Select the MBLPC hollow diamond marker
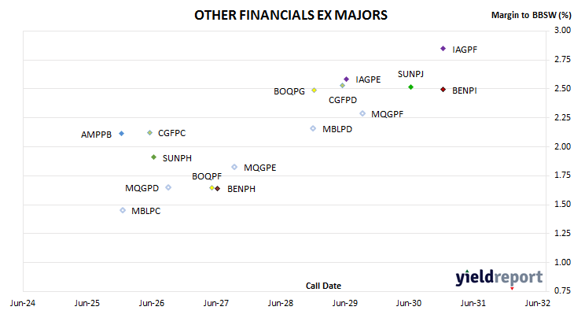The width and height of the screenshot is (574, 314). [123, 210]
